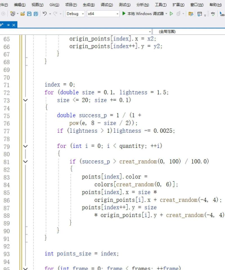The width and height of the screenshot is (225, 270).
Task: Open the 全局范围 scope dropdown
Action: tap(189, 31)
